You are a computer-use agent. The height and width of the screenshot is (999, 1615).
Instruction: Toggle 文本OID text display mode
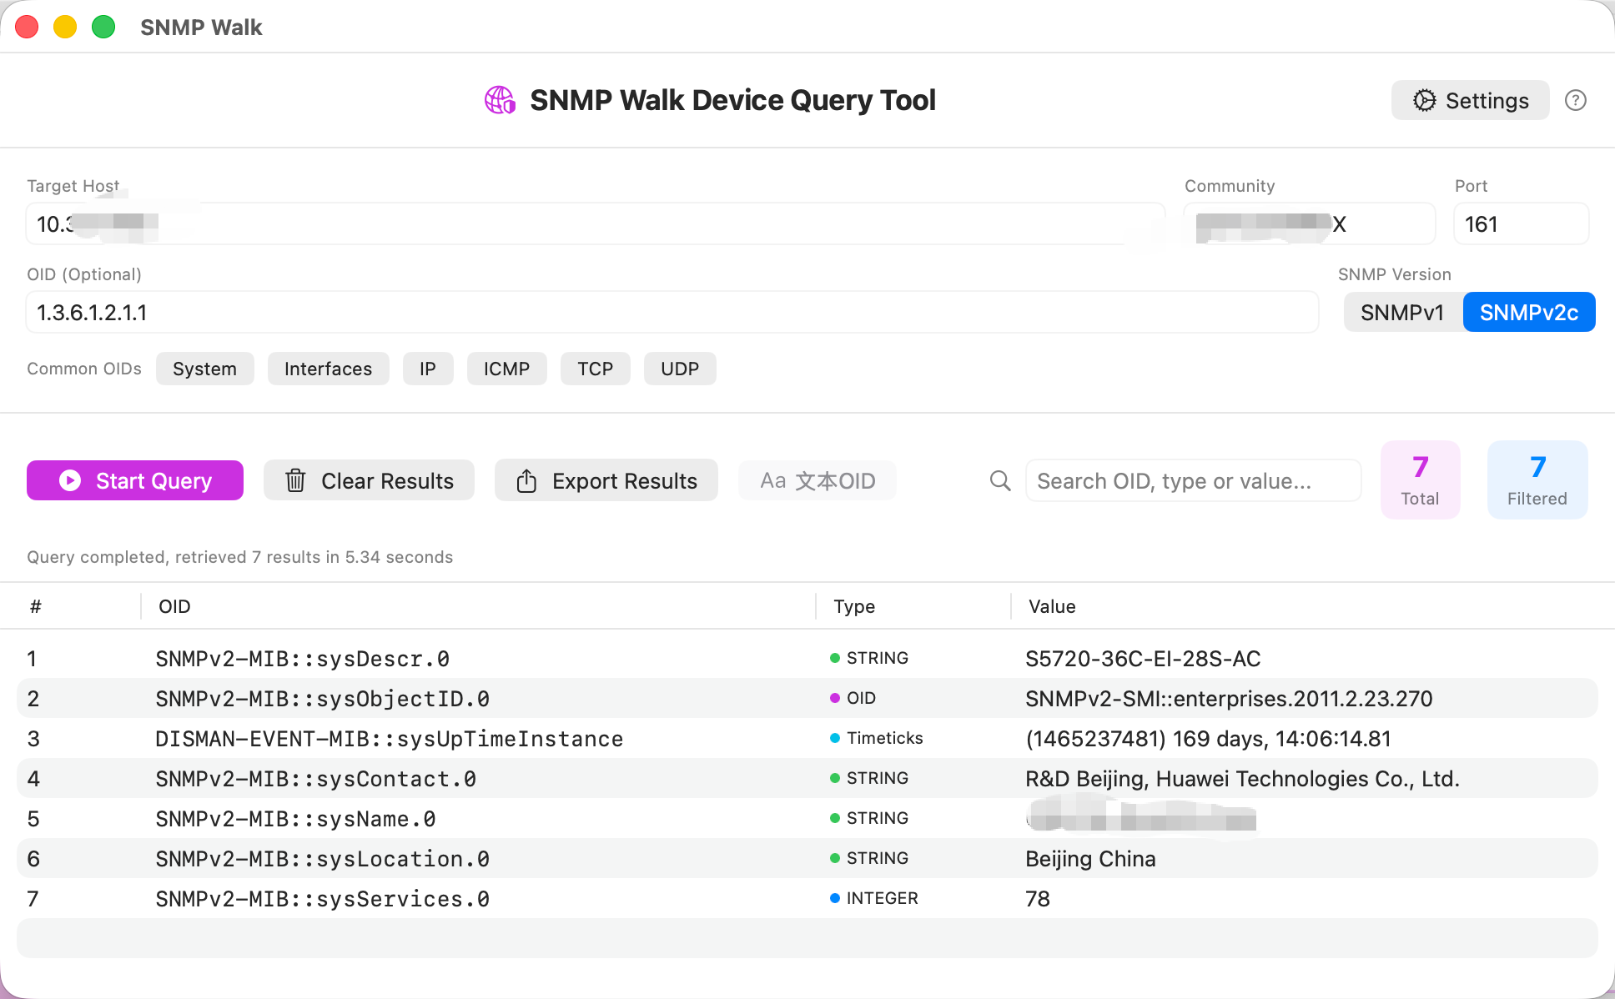817,480
